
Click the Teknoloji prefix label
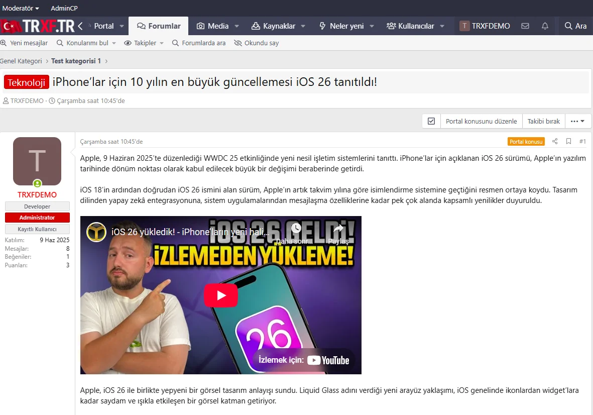tap(27, 82)
